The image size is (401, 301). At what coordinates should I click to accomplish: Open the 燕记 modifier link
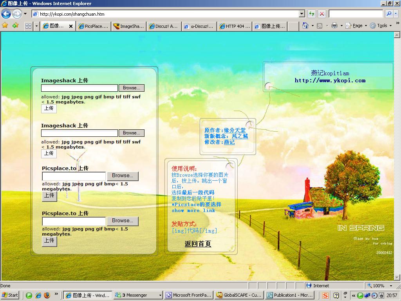point(229,142)
